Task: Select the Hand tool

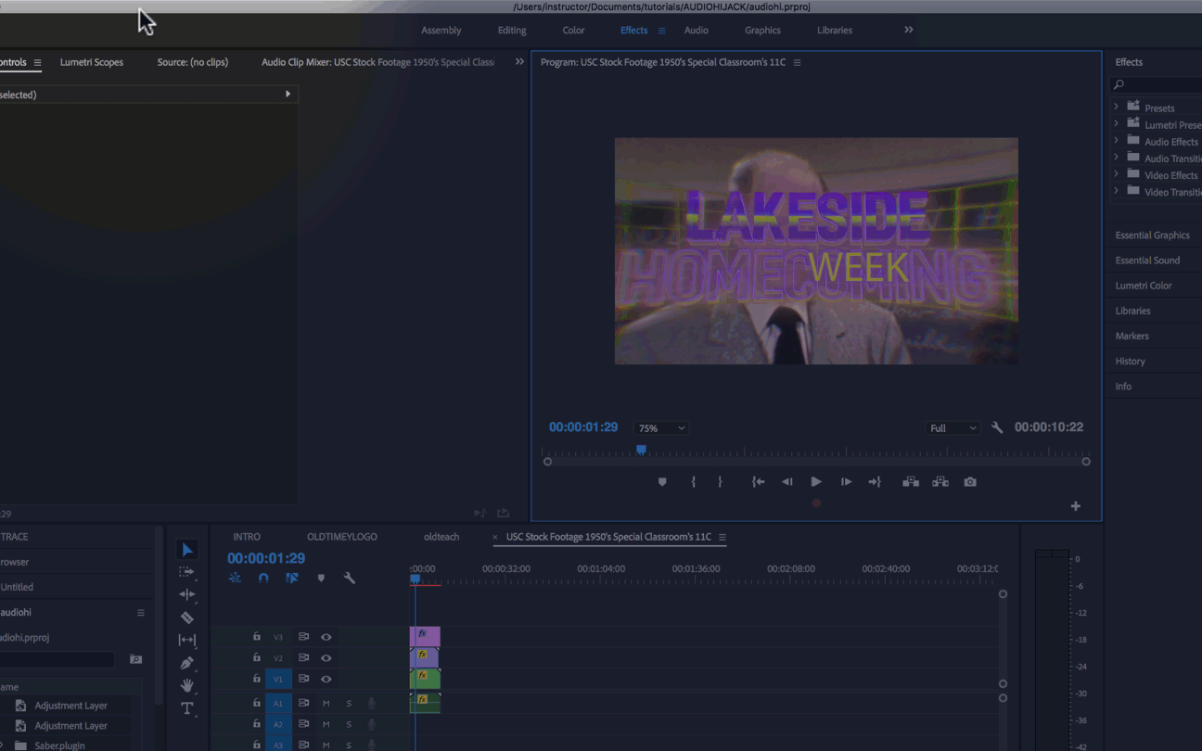Action: coord(186,685)
